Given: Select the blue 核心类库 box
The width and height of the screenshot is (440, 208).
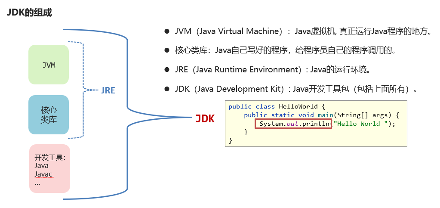Looking at the screenshot, I should click(49, 115).
